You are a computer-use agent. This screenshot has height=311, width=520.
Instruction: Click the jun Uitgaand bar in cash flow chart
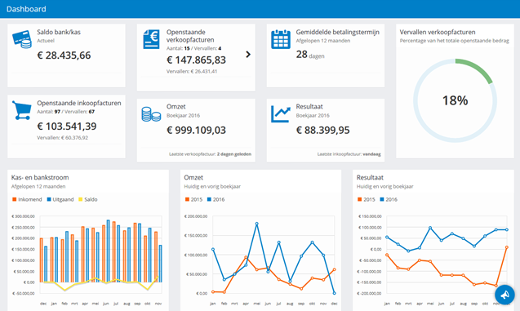pyautogui.click(x=108, y=251)
